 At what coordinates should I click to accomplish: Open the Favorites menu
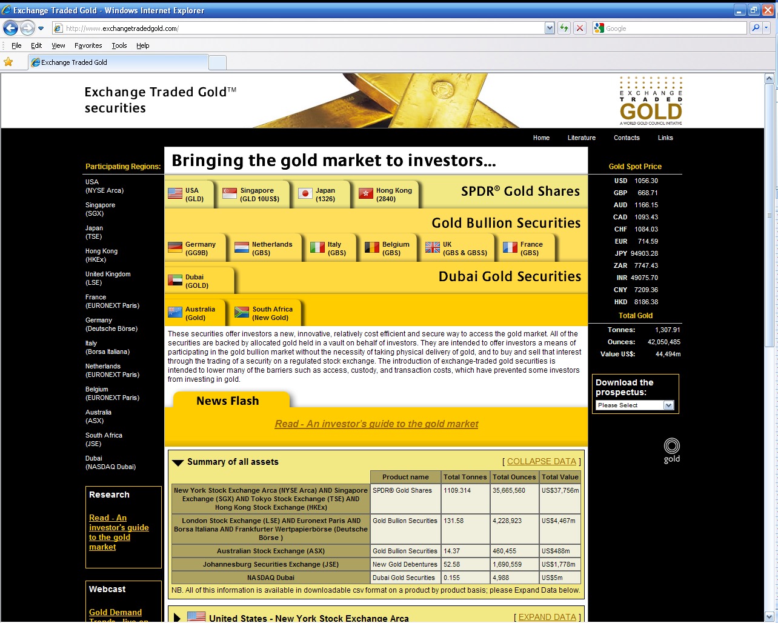tap(88, 45)
